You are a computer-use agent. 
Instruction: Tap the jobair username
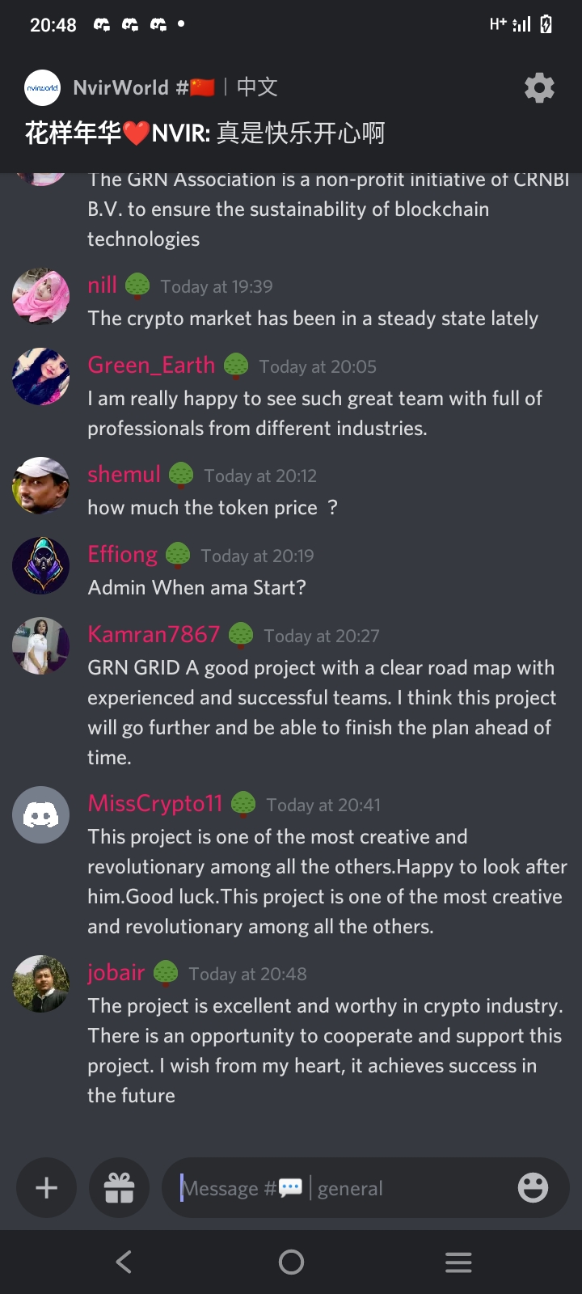[x=116, y=972]
